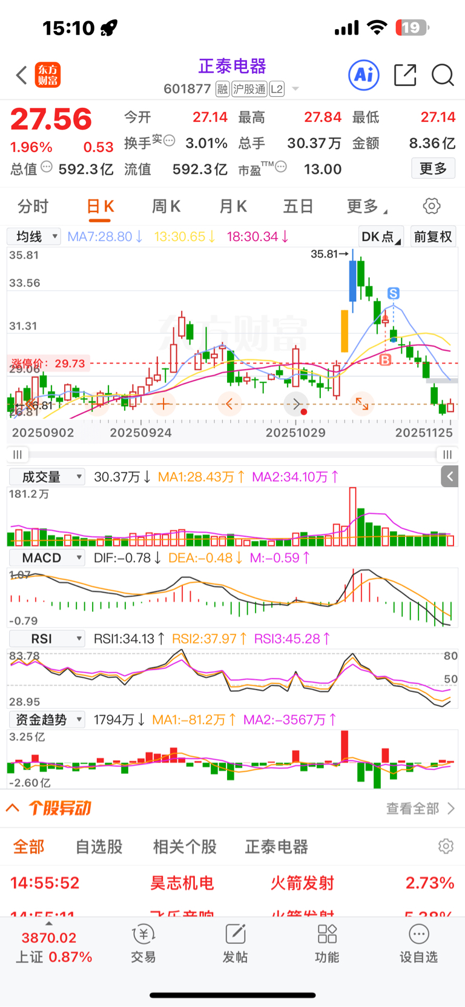Select 正泰电器 filter tab
The height and width of the screenshot is (1007, 465).
[277, 846]
